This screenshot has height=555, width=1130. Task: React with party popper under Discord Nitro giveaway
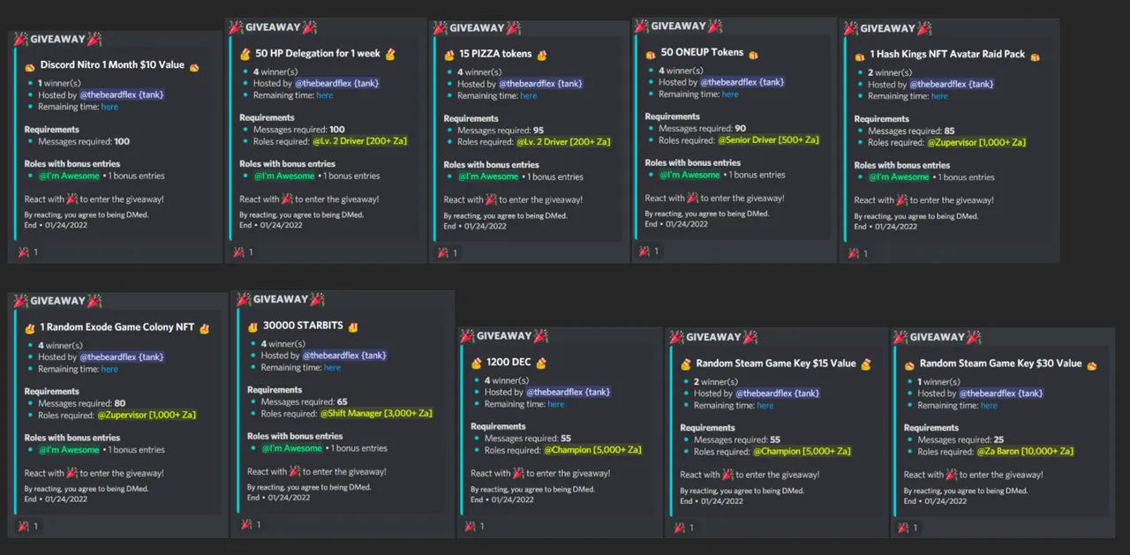(26, 252)
